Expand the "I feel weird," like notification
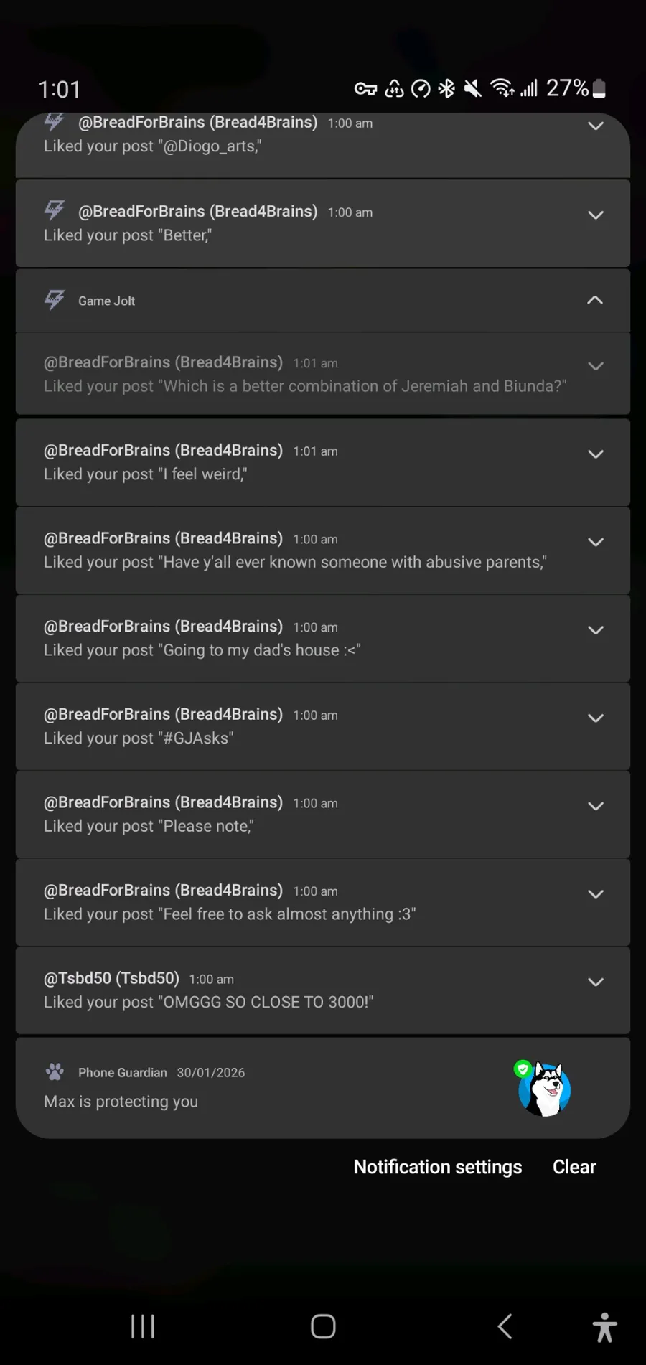646x1365 pixels. click(595, 454)
